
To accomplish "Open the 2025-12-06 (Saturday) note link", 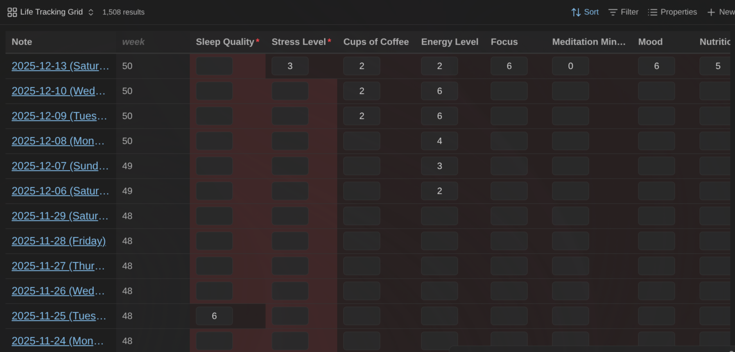I will pos(60,191).
